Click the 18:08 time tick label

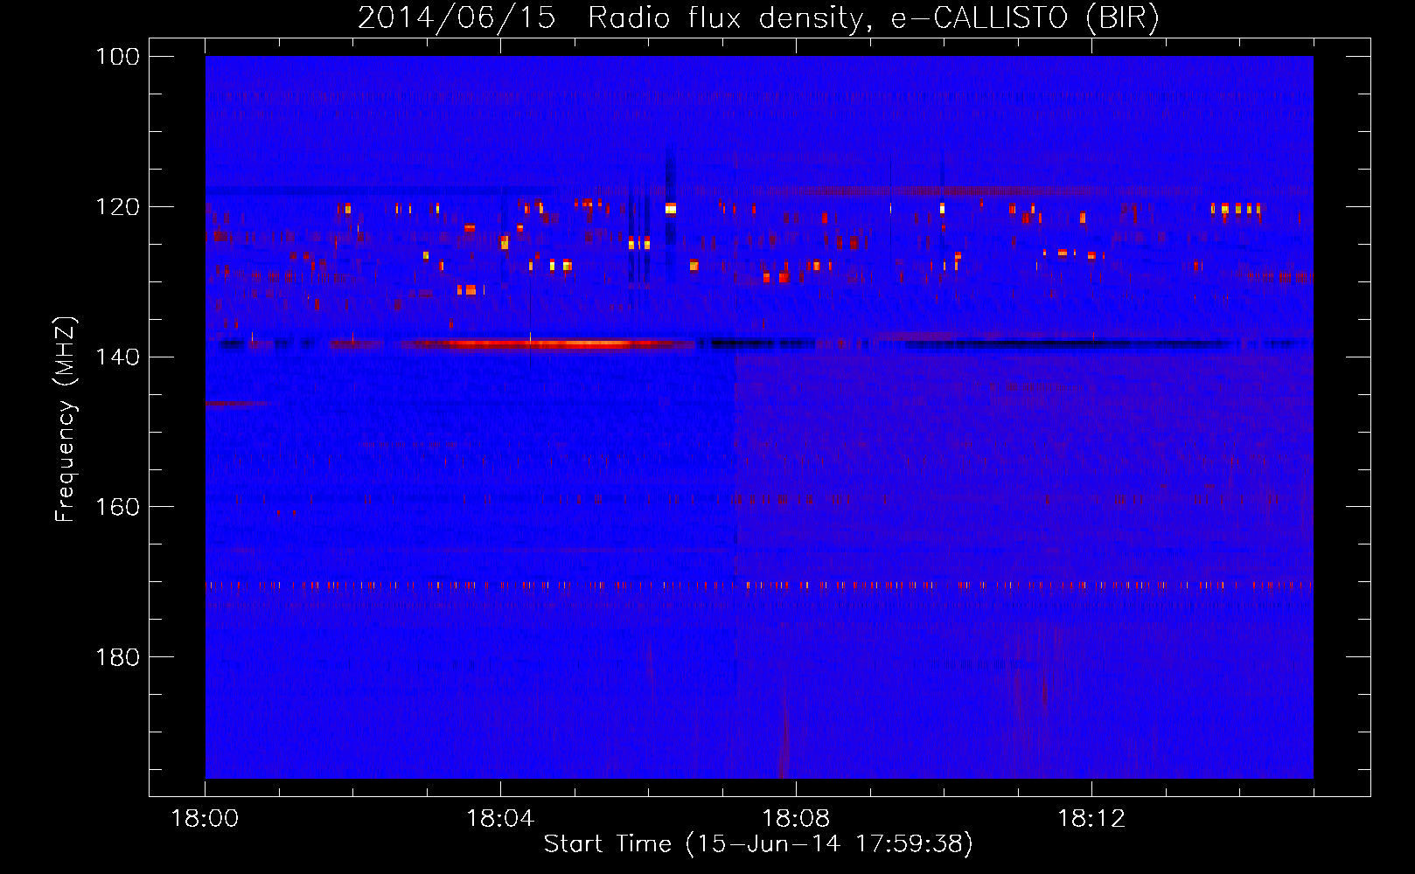click(797, 819)
